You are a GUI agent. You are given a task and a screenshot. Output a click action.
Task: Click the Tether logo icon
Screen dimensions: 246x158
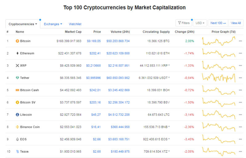(17, 78)
